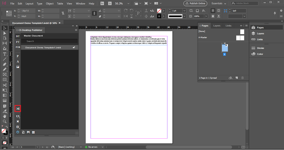Click the save disk icon in CS Desktop Publisher
The height and width of the screenshot is (150, 284).
click(x=28, y=132)
